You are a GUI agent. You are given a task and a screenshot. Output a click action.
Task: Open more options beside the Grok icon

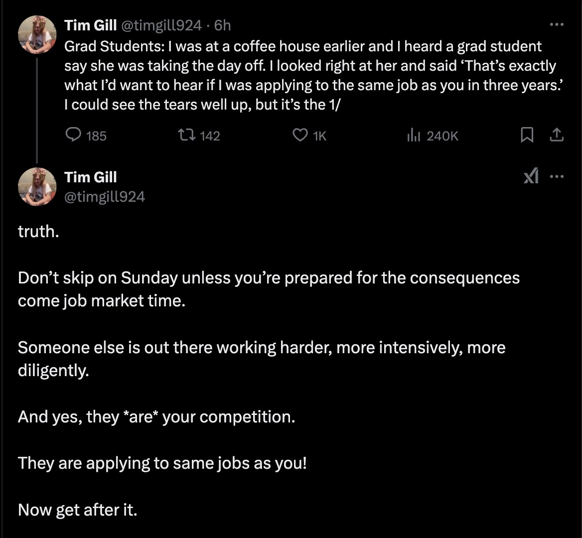[x=556, y=176]
